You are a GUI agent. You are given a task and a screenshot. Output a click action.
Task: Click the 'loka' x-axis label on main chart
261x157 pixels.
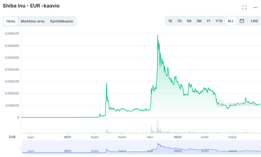click(150, 137)
